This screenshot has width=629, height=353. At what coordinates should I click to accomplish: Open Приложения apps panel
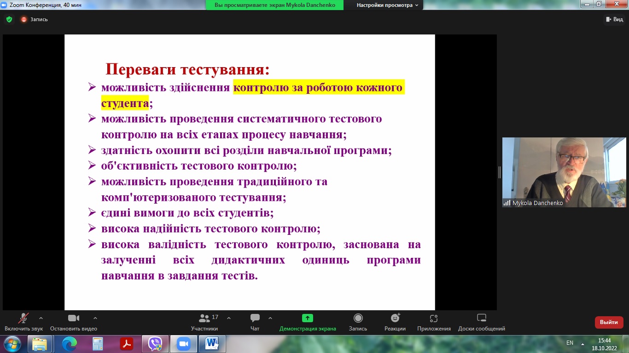coord(434,322)
